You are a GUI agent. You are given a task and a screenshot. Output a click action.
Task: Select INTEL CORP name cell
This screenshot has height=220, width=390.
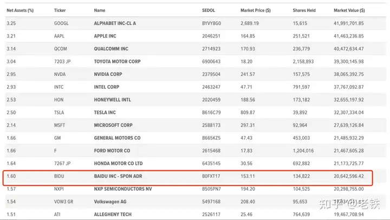(107, 87)
